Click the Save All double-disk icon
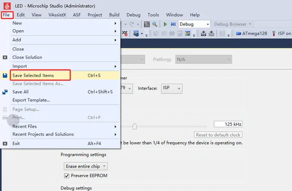 click(5, 92)
